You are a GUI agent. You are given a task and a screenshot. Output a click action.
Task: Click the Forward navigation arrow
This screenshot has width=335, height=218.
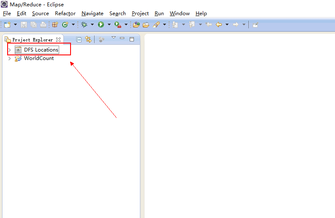click(236, 25)
